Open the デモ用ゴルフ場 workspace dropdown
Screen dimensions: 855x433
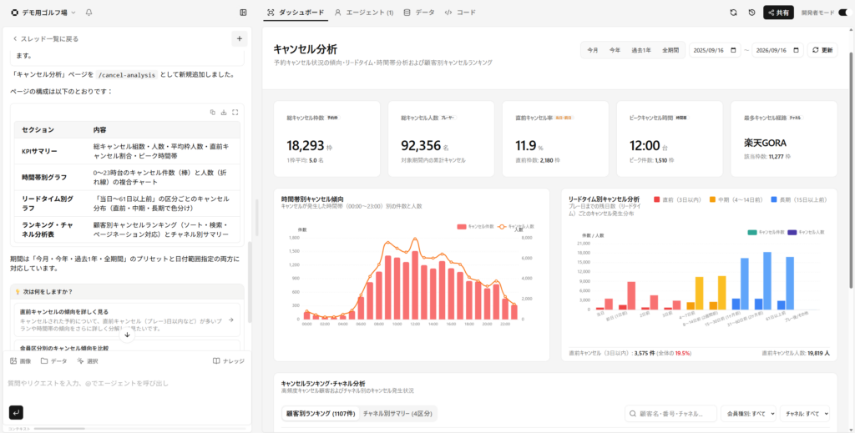(43, 12)
